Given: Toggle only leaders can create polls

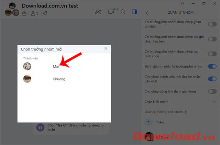Looking at the screenshot, I should point(212,54).
